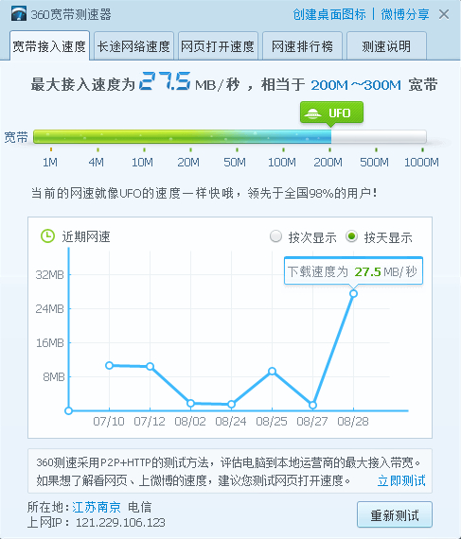Click the 08/28 date label
This screenshot has width=461, height=539.
click(x=353, y=421)
